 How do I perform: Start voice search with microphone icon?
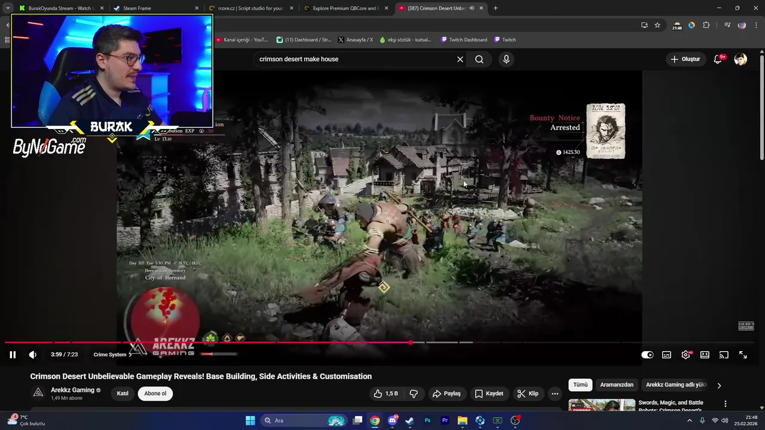pos(506,59)
